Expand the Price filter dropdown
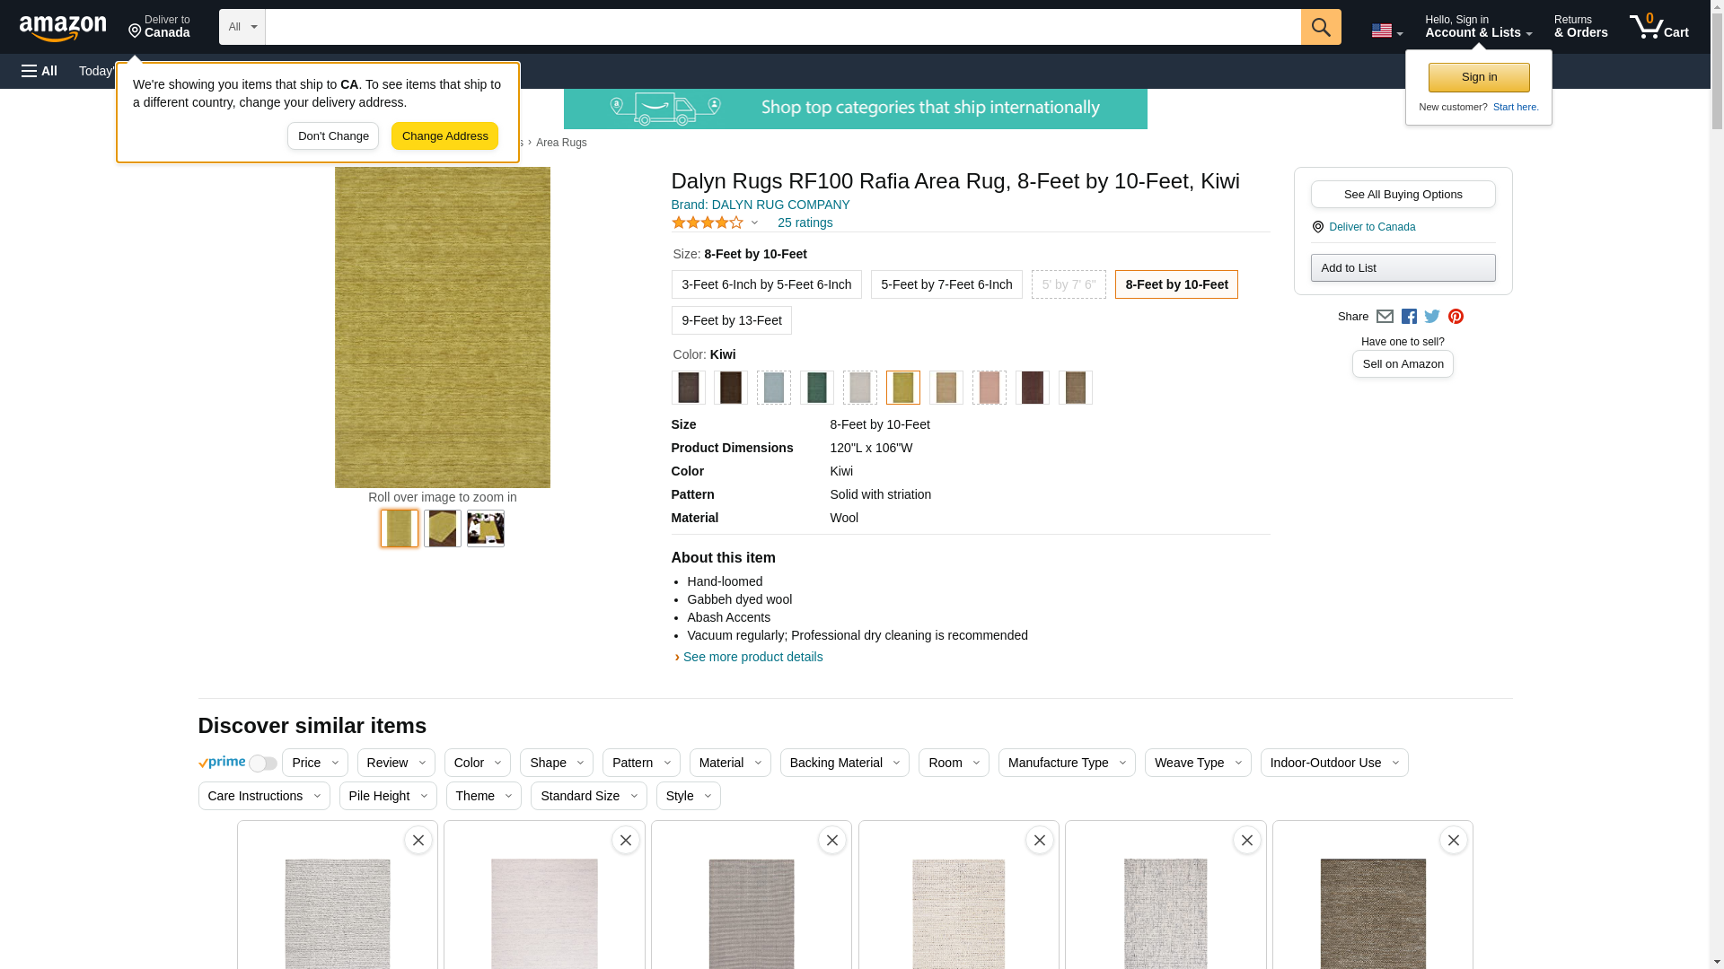Screen dimensions: 1724x969 pos(314,763)
